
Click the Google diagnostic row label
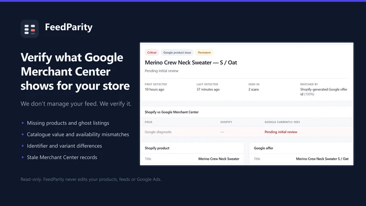pos(158,132)
